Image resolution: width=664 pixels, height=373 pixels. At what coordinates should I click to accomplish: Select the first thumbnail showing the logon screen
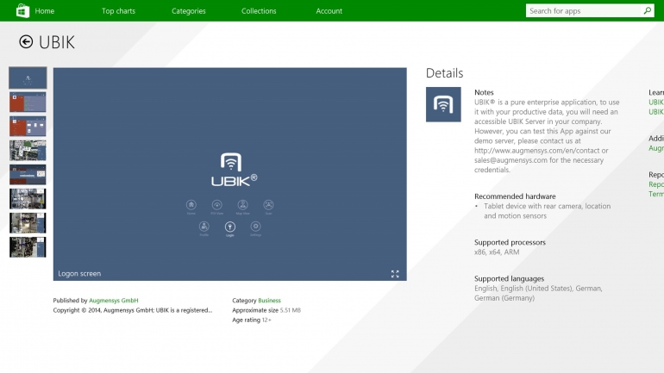28,78
